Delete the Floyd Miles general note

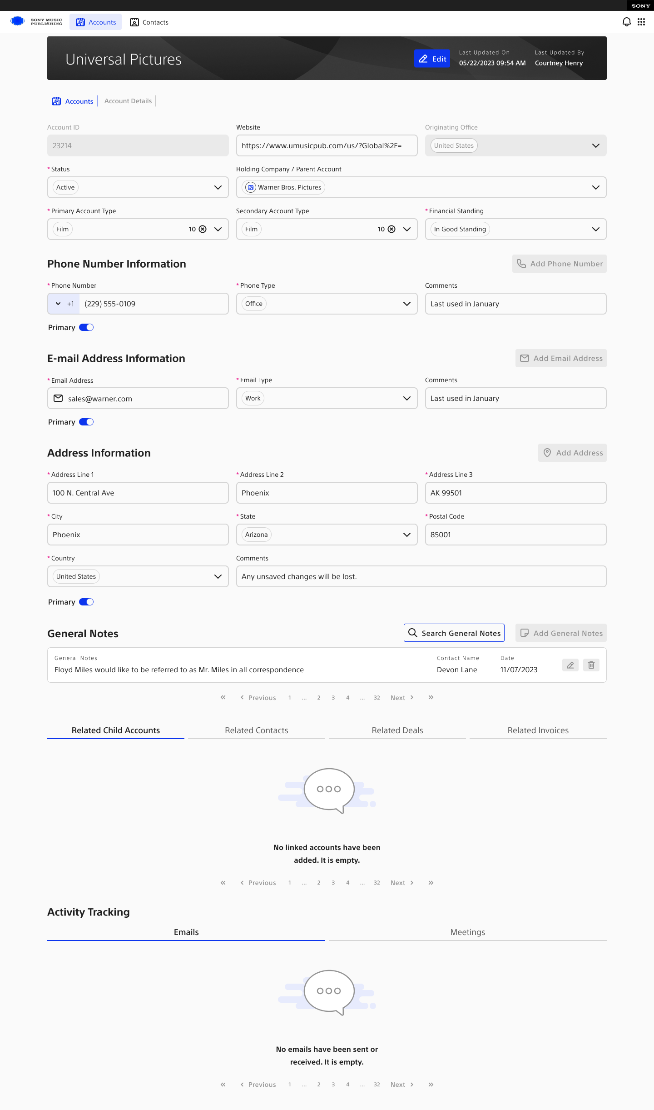pyautogui.click(x=591, y=665)
